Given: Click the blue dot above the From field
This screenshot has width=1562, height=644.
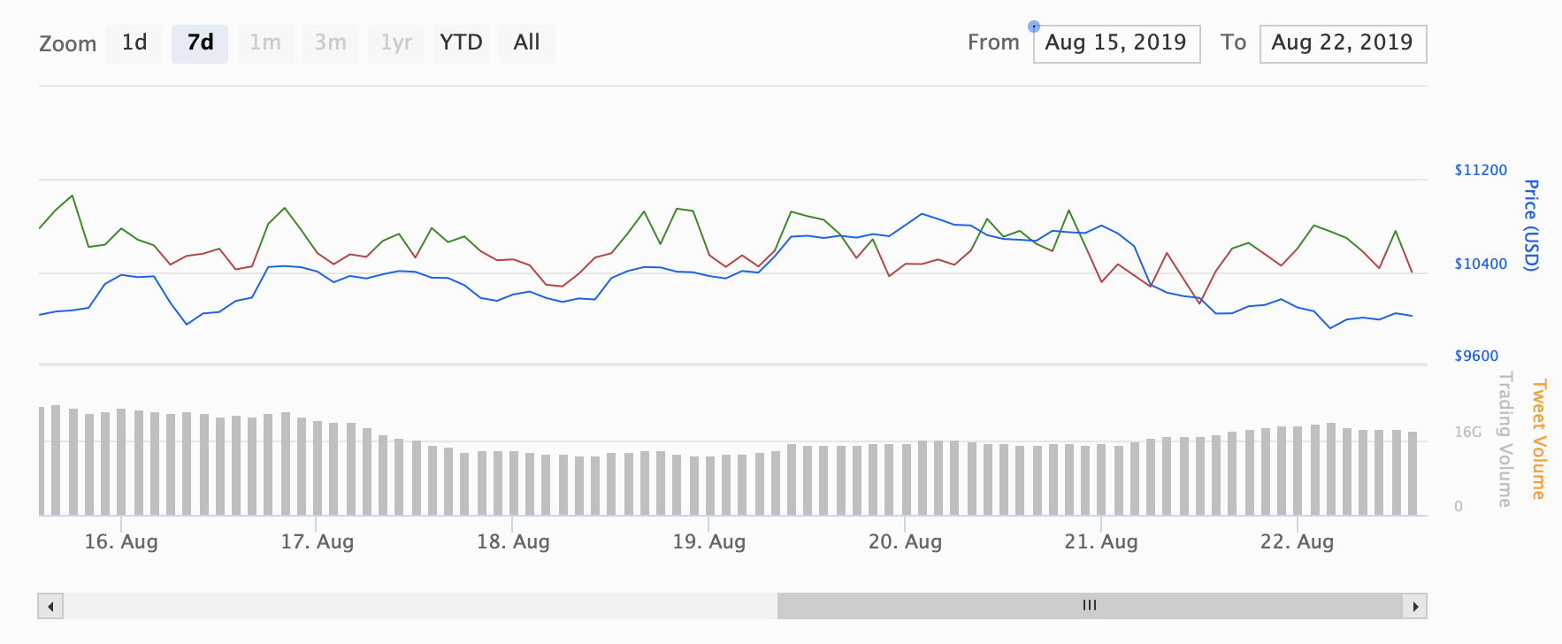Looking at the screenshot, I should [1034, 27].
